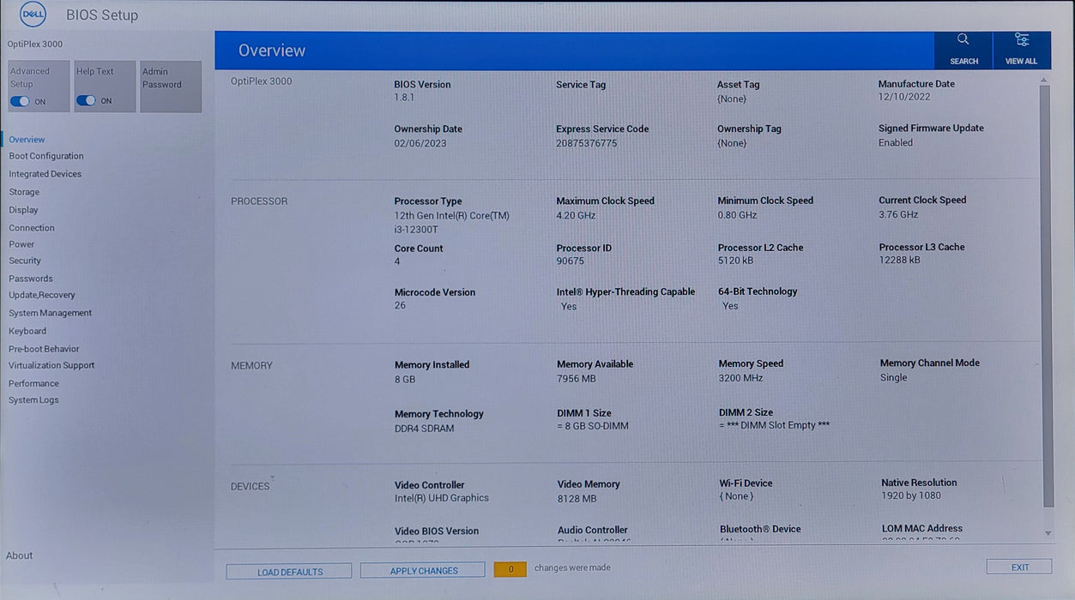Open the Connection section
Viewport: 1075px width, 600px height.
32,228
